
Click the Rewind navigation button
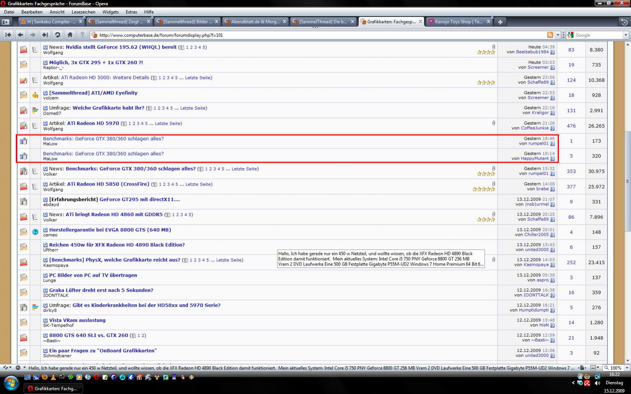(x=8, y=35)
